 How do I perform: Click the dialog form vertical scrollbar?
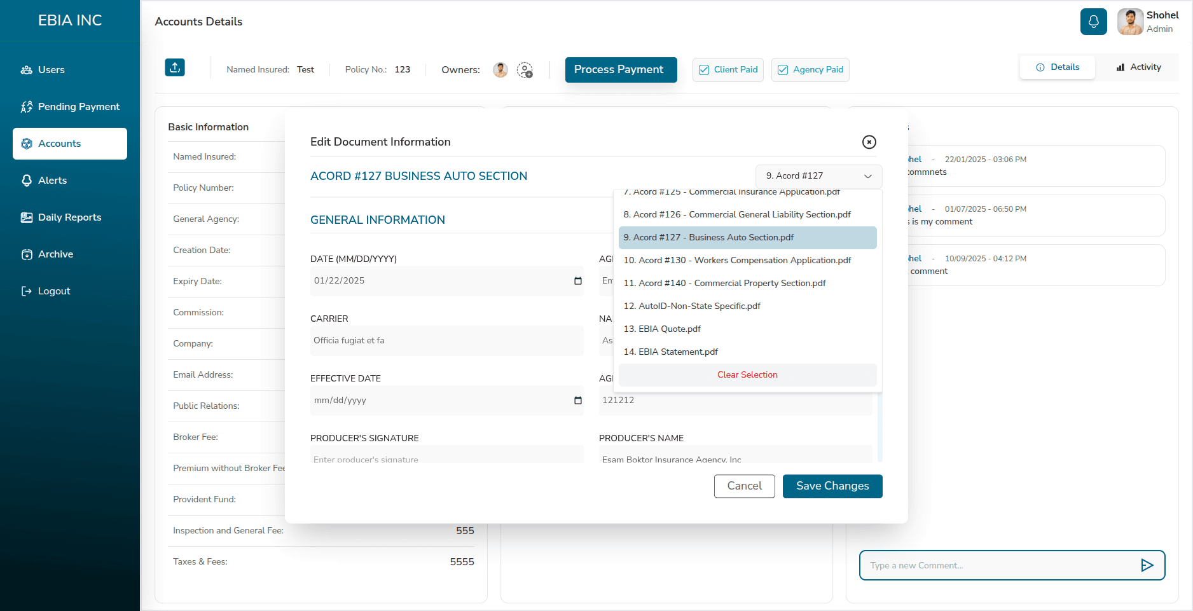click(x=880, y=426)
